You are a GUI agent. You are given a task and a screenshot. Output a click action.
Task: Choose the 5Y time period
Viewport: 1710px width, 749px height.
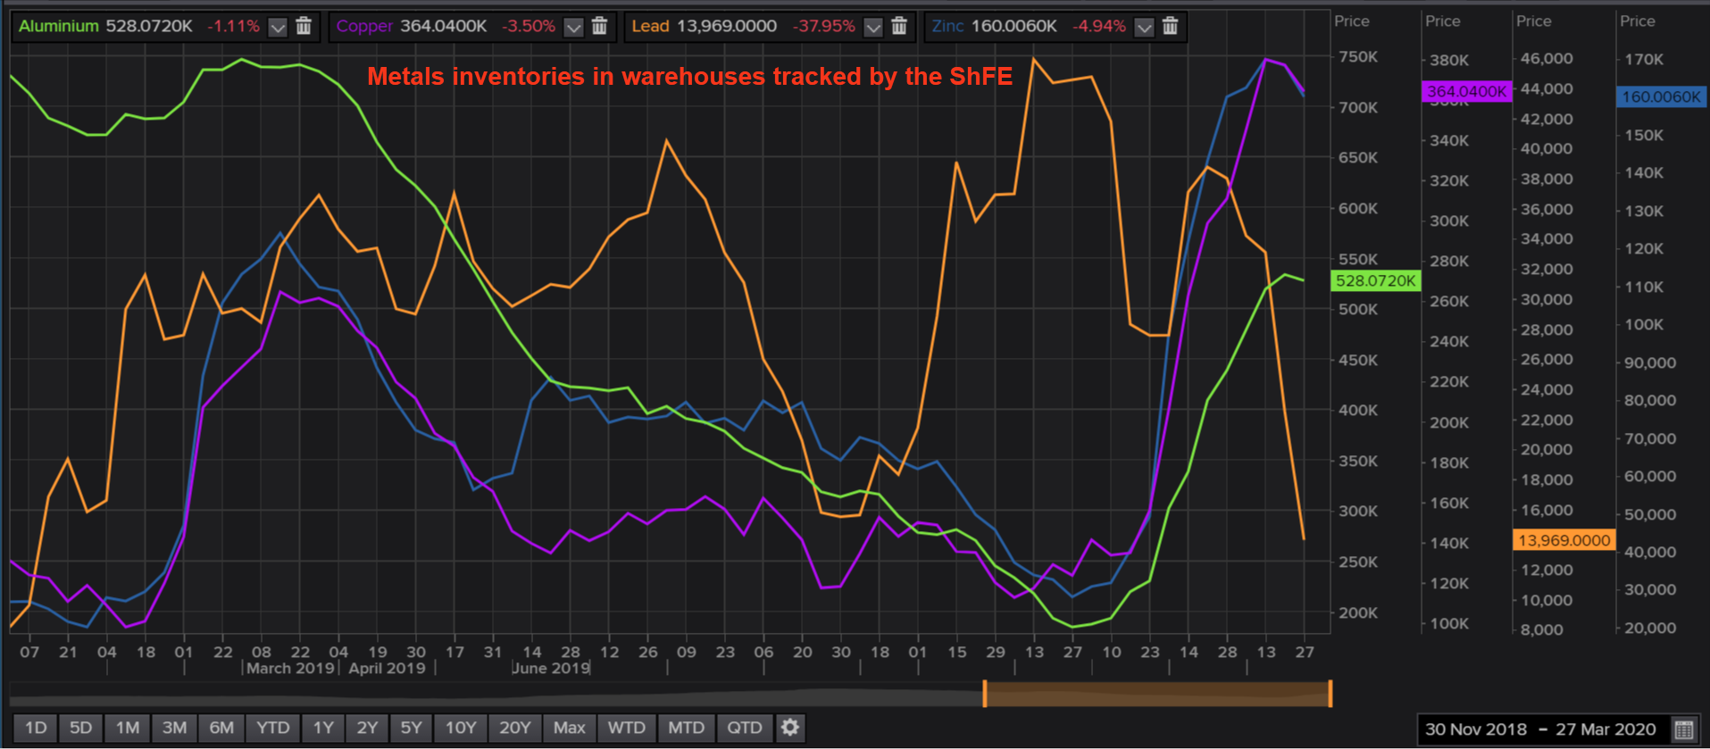[411, 728]
